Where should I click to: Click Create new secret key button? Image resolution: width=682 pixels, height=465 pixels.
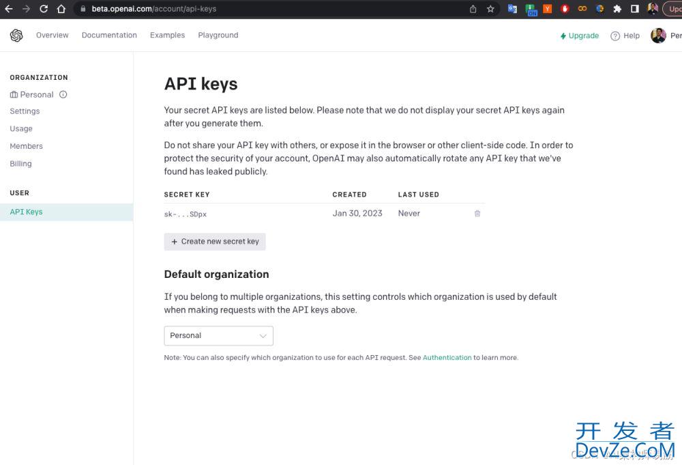215,242
